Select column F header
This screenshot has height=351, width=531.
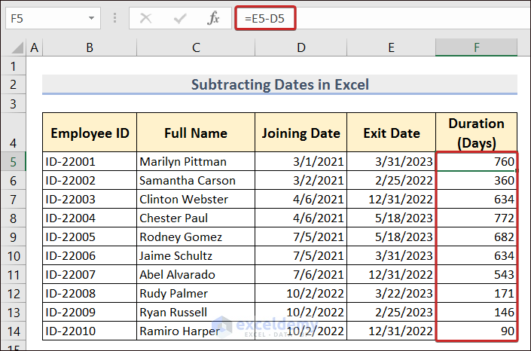pyautogui.click(x=476, y=47)
